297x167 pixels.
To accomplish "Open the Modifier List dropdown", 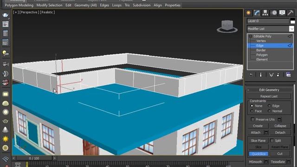I will 291,29.
